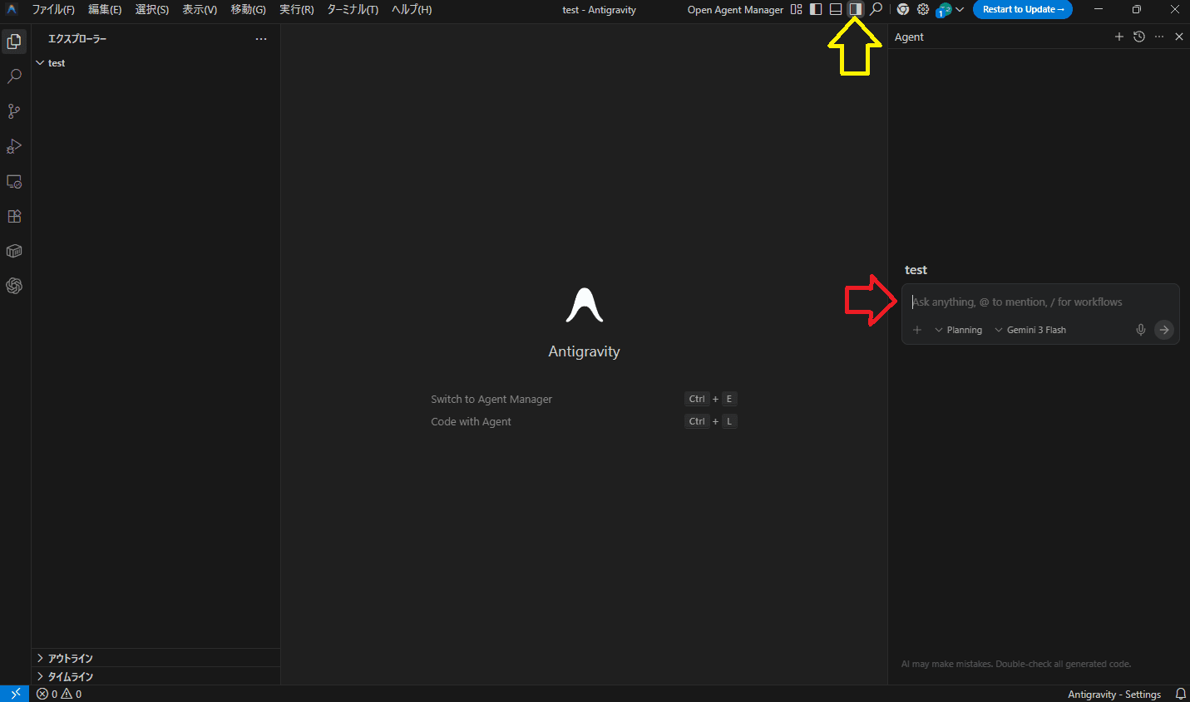Click Open Agent Manager in title bar
This screenshot has width=1190, height=702.
pyautogui.click(x=735, y=10)
